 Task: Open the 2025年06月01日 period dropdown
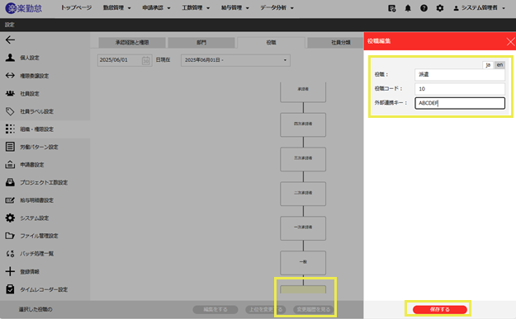click(x=235, y=60)
